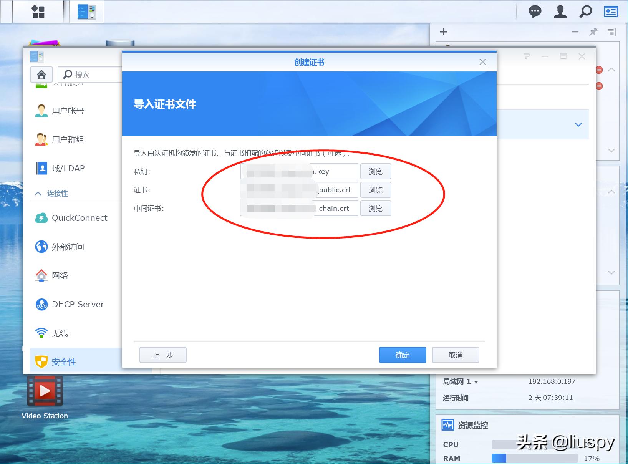
Task: Open the notifications chat icon
Action: [535, 12]
